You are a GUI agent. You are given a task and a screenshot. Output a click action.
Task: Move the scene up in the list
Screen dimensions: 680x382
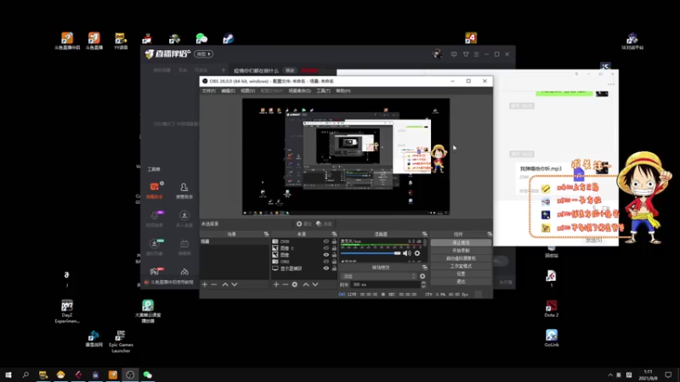[225, 284]
